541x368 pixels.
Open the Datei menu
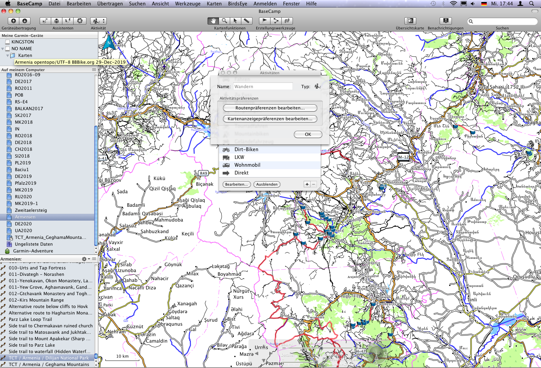tap(54, 4)
